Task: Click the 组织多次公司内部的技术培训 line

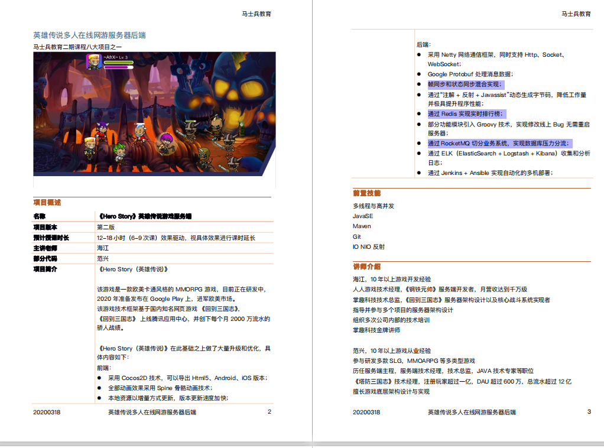Action: [391, 320]
